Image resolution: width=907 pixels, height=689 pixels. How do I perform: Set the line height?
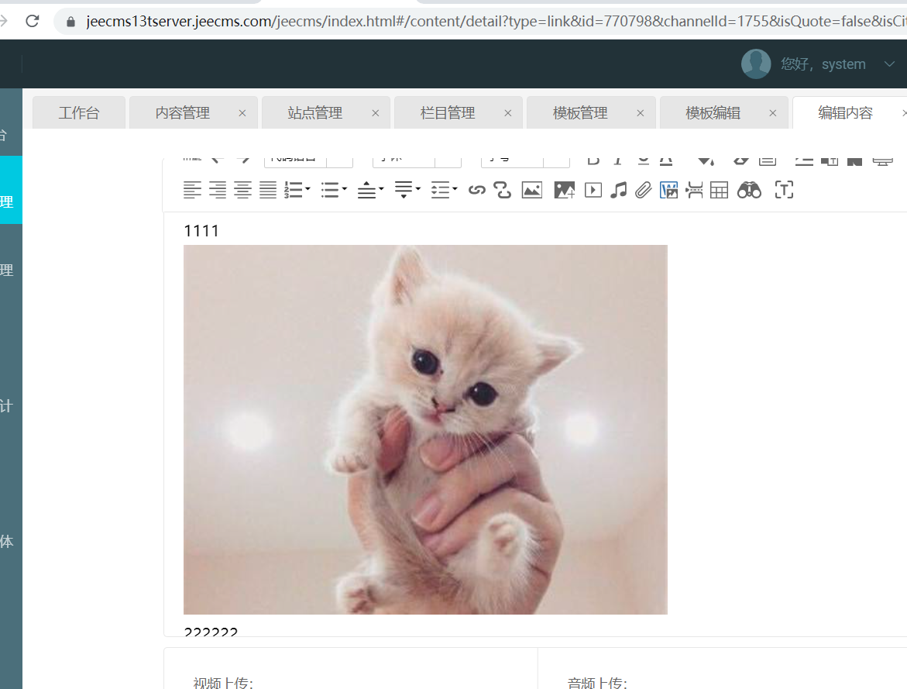(x=440, y=190)
